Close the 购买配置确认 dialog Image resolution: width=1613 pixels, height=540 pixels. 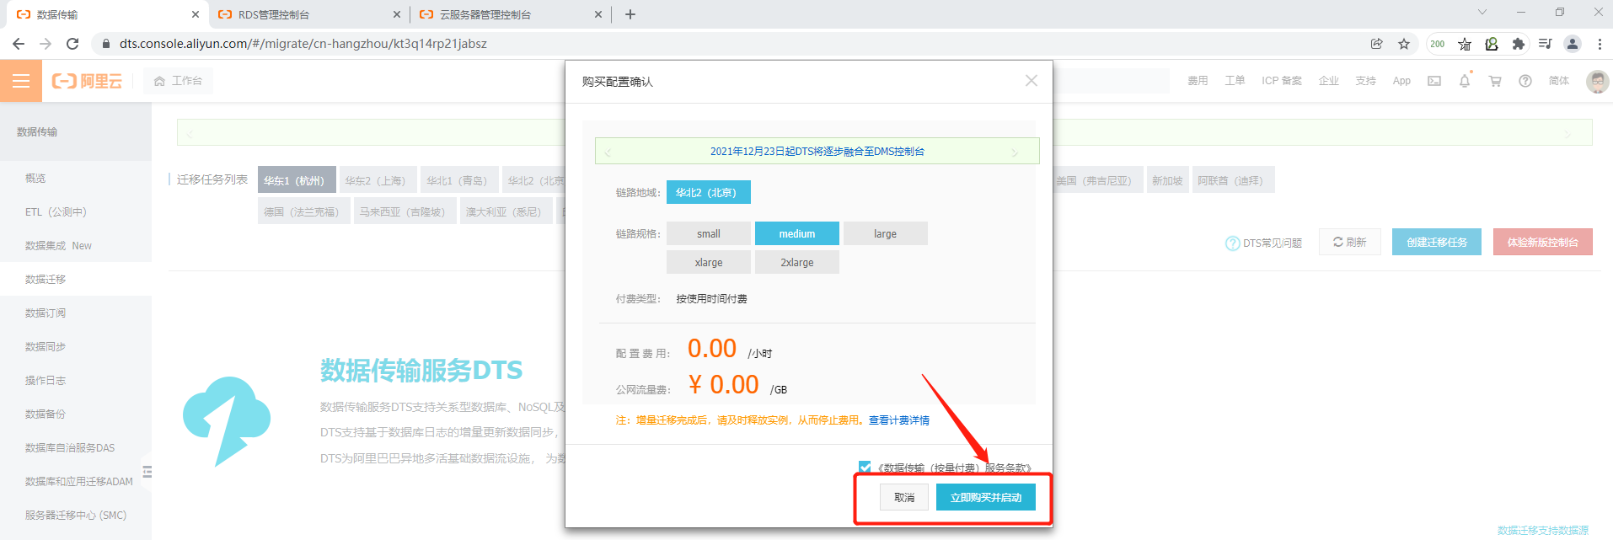[1031, 81]
